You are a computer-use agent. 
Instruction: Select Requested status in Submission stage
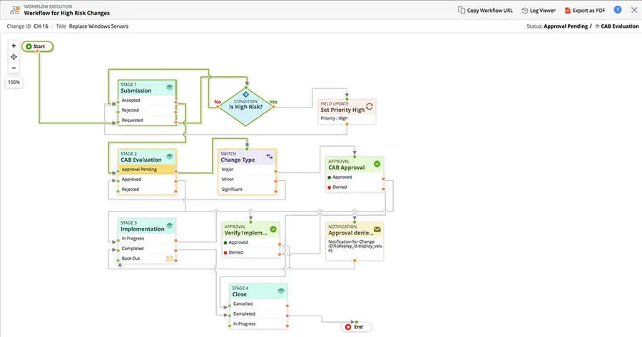[146, 120]
